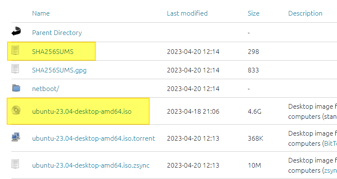Click the torrent file computer icon

tap(16, 137)
